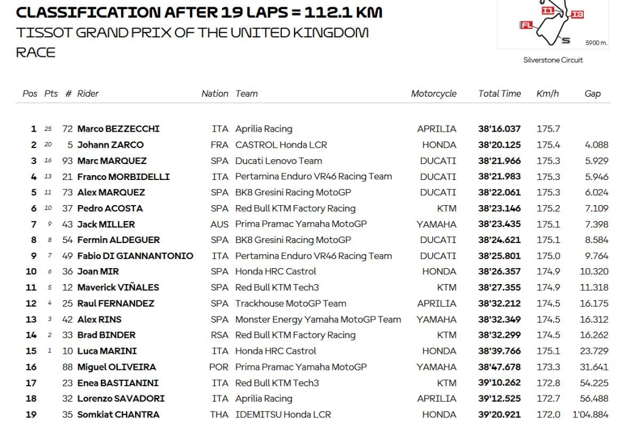Click the Silverstone Circuit caption
Screen dimensions: 626x423
coord(553,60)
